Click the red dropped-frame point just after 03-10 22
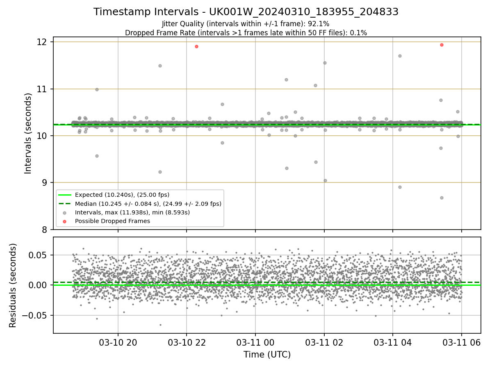Viewport: 492px width, 369px height. tap(196, 46)
